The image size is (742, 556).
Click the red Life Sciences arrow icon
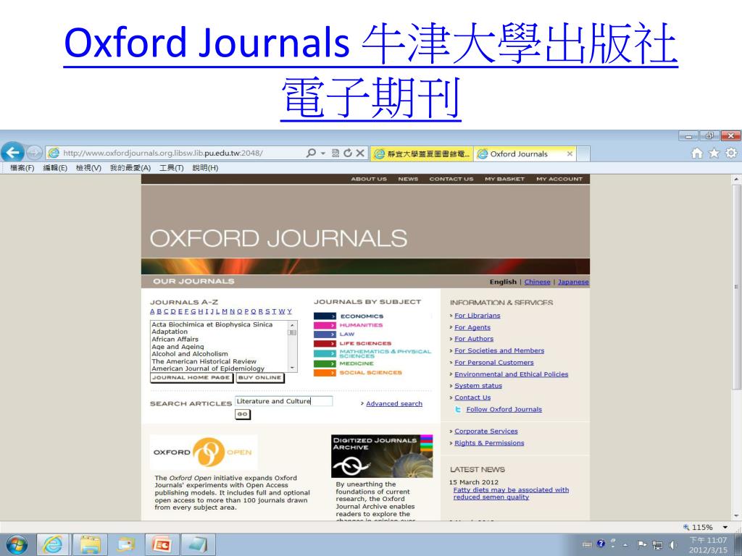325,343
